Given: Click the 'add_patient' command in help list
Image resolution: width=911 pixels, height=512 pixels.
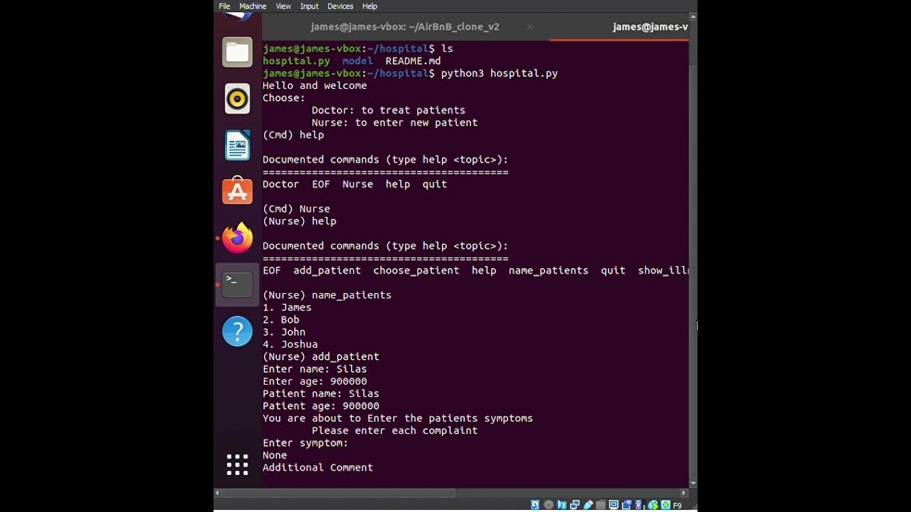Looking at the screenshot, I should point(327,271).
